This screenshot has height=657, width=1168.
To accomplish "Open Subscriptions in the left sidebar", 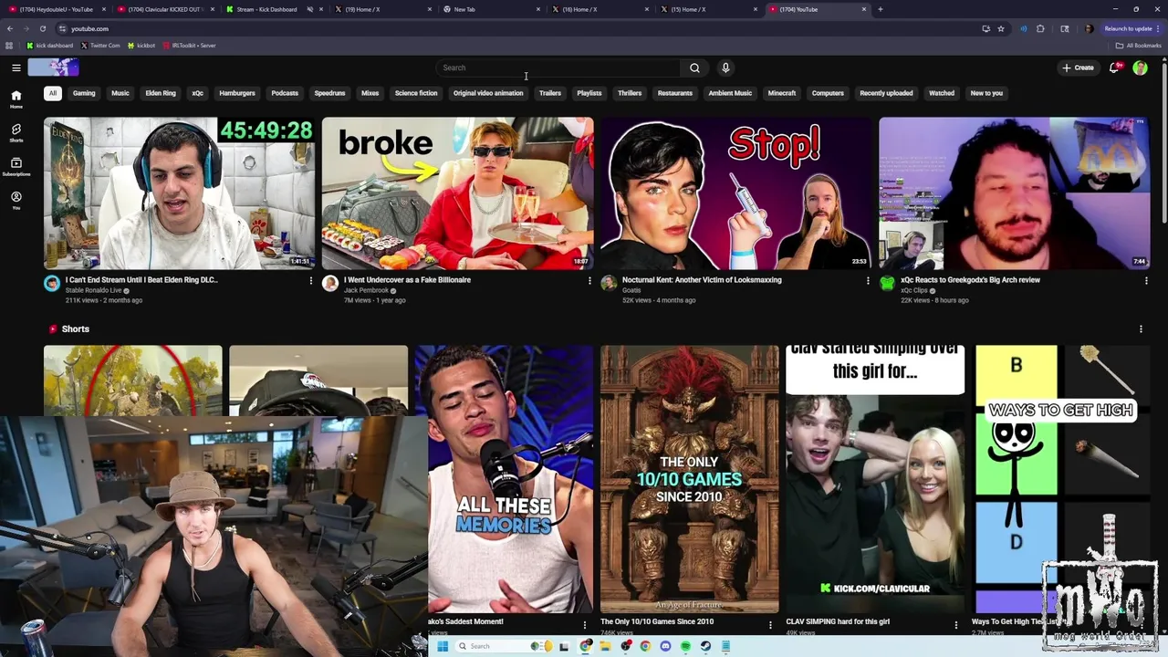I will click(16, 167).
